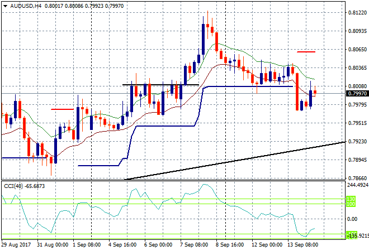Click the 29 Aug 2017 date label
Image resolution: width=369 pixels, height=251 pixels.
tap(16, 245)
